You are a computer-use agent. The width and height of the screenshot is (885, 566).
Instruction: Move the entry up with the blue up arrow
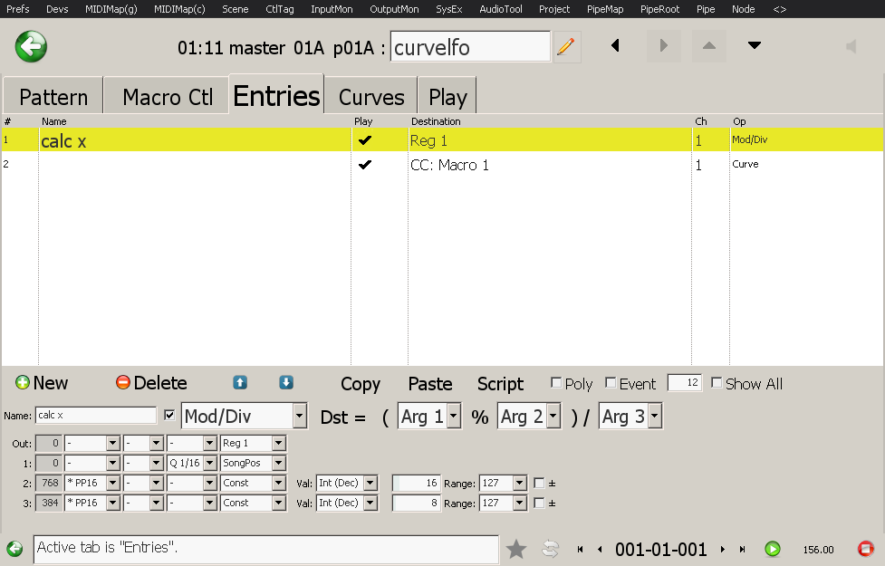[240, 383]
